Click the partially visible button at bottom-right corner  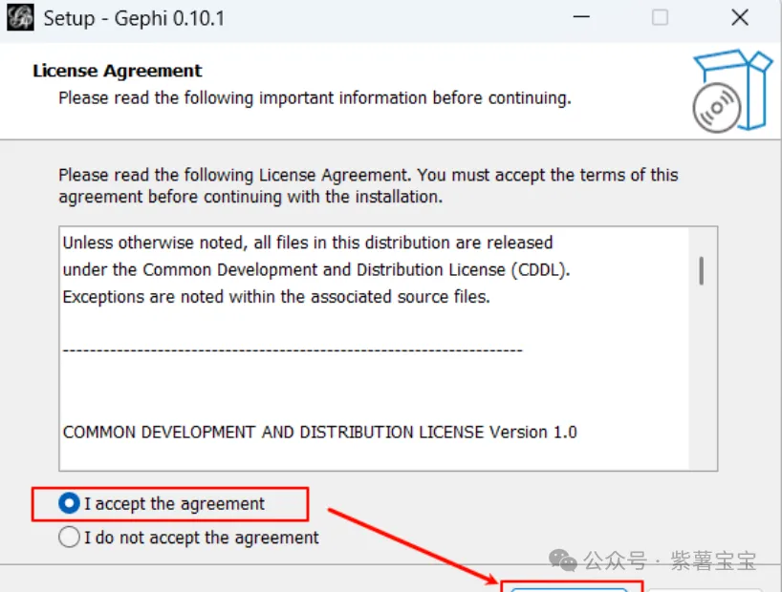(x=712, y=586)
